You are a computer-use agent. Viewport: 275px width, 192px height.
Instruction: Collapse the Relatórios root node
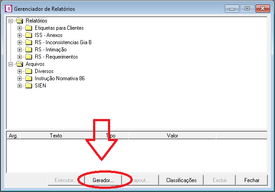point(11,21)
